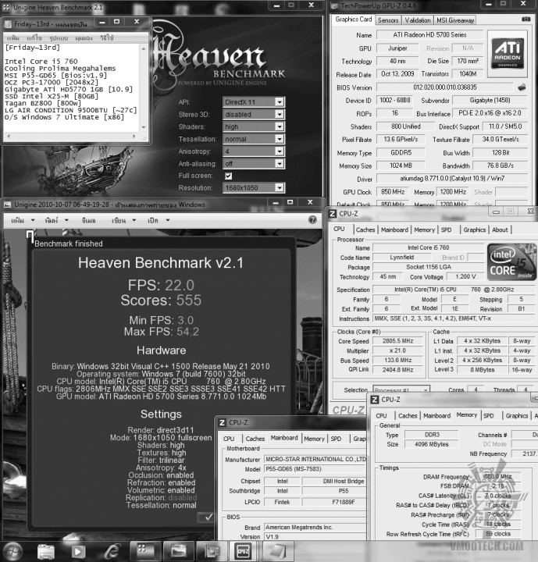Image resolution: width=538 pixels, height=562 pixels.
Task: Click the GPU Clock value 850 MHz
Action: pyautogui.click(x=393, y=192)
